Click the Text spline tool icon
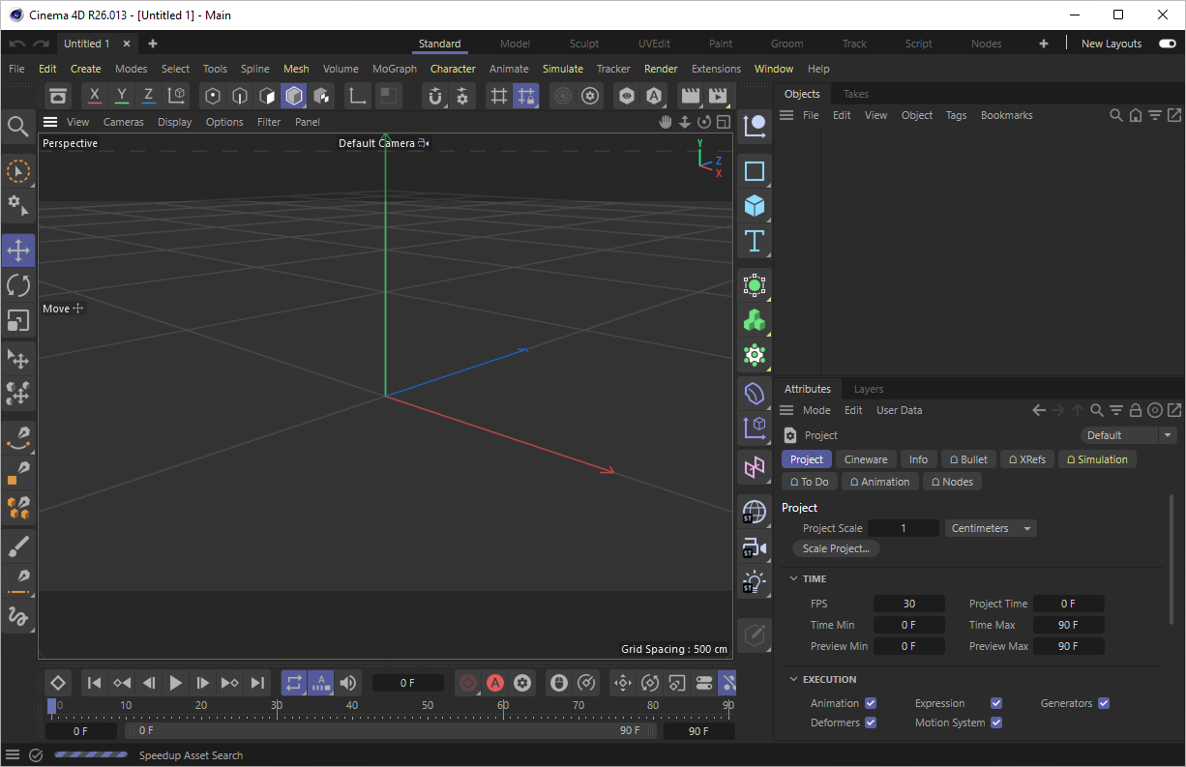This screenshot has width=1186, height=767. 755,241
